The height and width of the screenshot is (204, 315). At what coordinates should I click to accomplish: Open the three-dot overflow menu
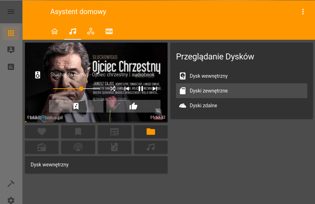tap(303, 12)
